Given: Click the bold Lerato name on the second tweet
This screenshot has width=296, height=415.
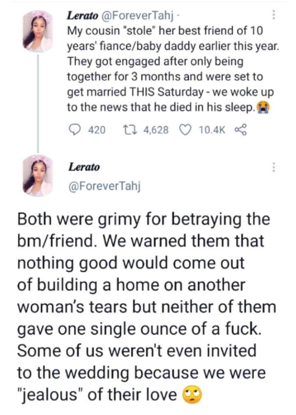Looking at the screenshot, I should [83, 167].
